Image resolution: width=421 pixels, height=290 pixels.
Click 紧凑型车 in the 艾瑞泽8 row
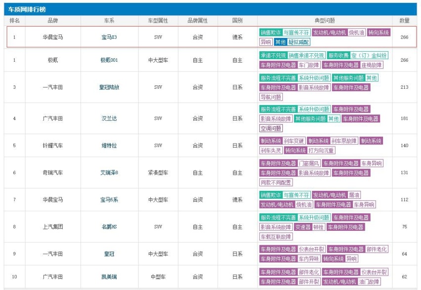tap(158, 173)
